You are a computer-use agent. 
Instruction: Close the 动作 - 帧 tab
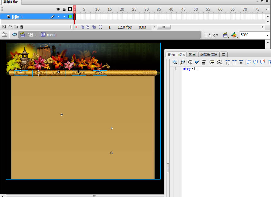coord(184,55)
